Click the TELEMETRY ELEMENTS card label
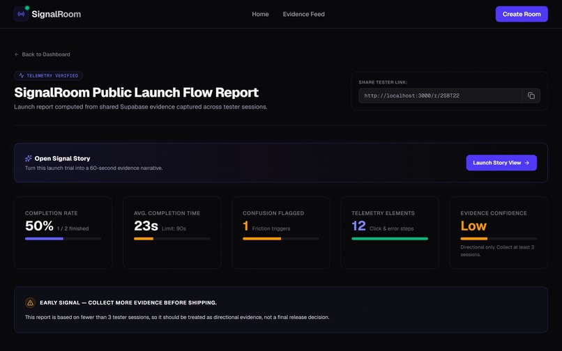The width and height of the screenshot is (562, 351). [x=383, y=213]
